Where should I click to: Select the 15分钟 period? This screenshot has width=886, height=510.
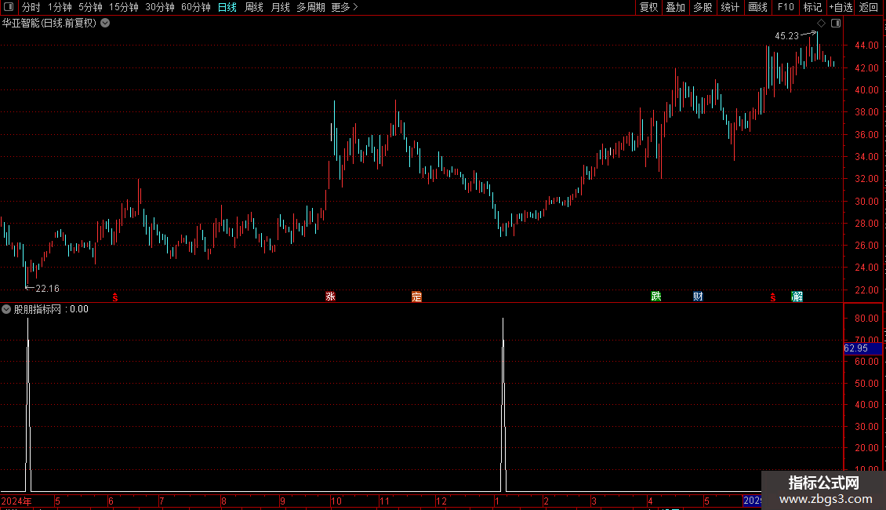coord(124,7)
